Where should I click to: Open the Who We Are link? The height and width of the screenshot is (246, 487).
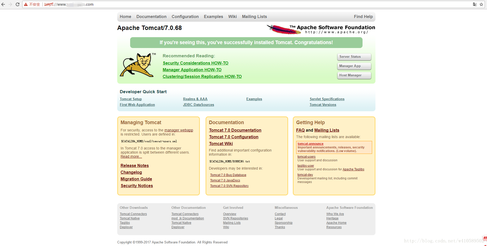point(335,214)
